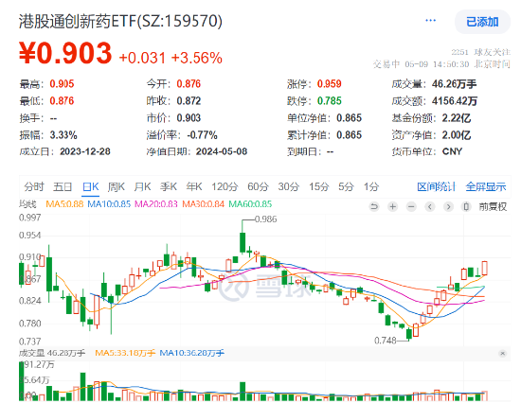Toggle candlestick style icon

[466, 207]
